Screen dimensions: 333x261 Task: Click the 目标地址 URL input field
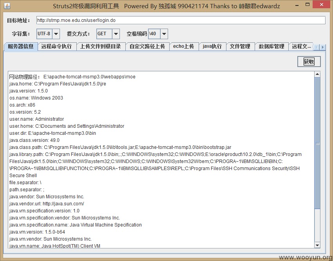click(x=181, y=20)
